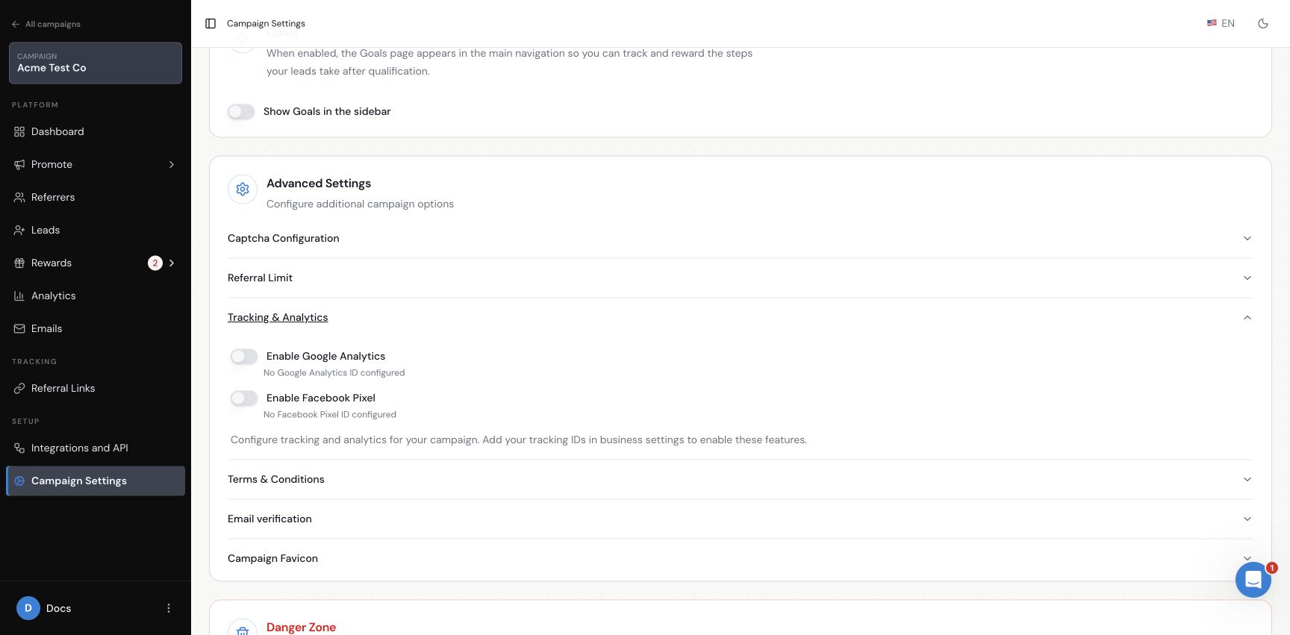Expand the Email verification section
The height and width of the screenshot is (635, 1290).
[x=740, y=519]
